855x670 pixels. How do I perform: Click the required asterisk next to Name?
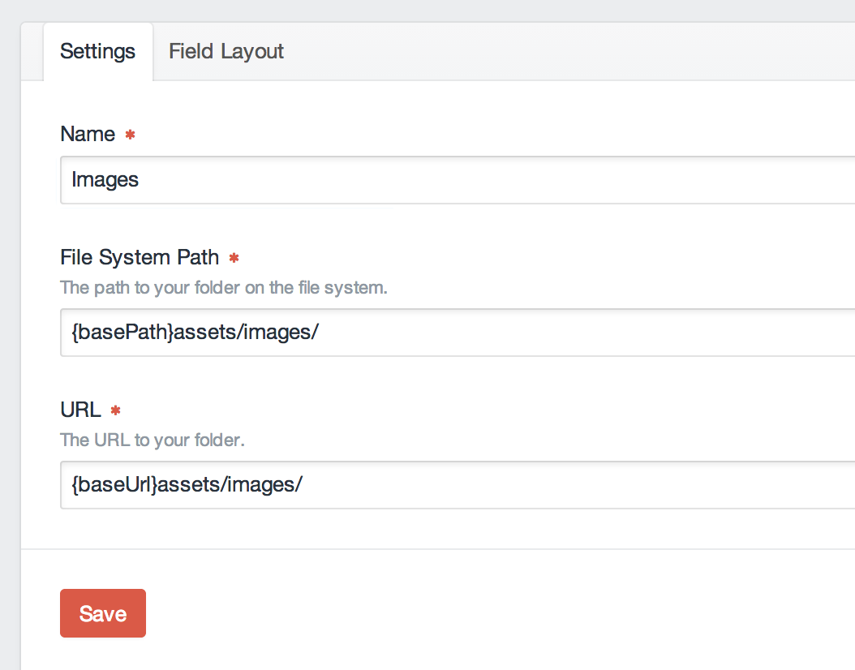pyautogui.click(x=130, y=135)
